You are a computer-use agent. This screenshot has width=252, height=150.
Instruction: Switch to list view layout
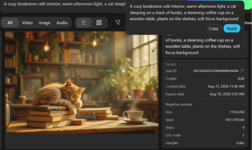click(83, 23)
